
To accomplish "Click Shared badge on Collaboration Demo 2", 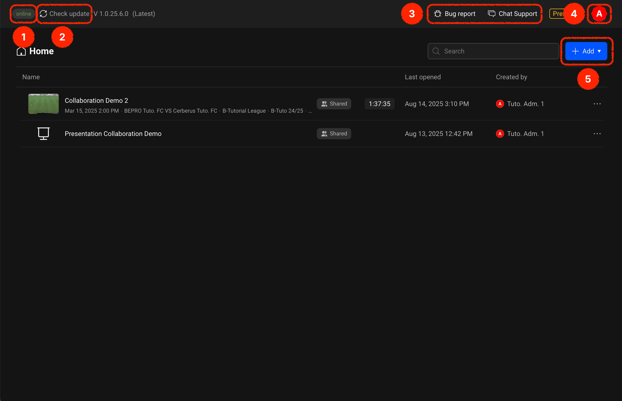I will (x=334, y=104).
